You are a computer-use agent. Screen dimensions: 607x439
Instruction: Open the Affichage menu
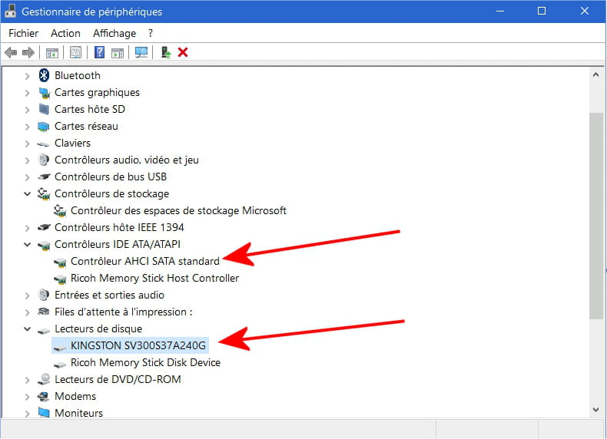[114, 33]
